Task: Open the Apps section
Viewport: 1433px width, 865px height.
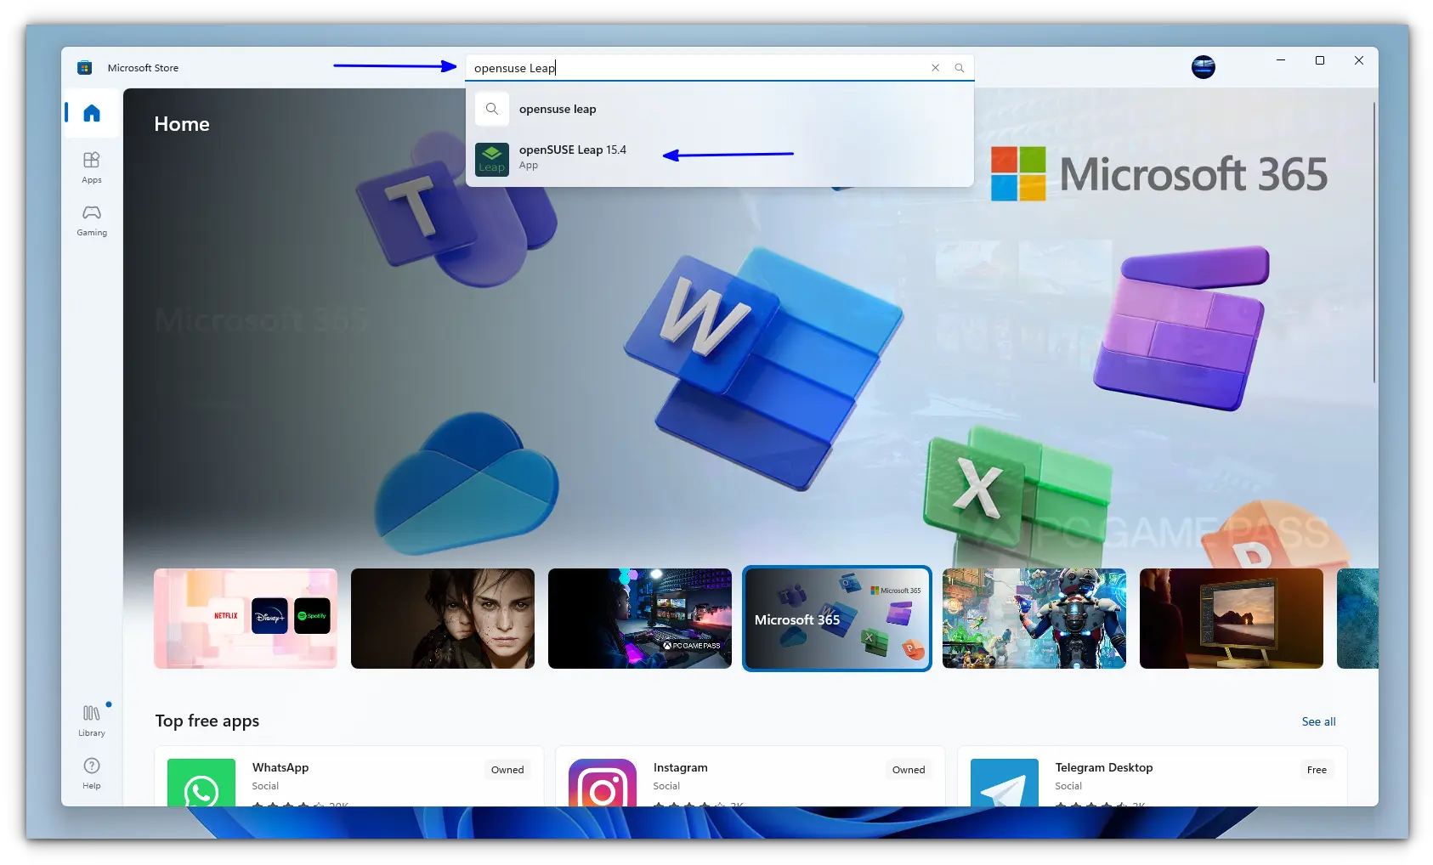Action: (92, 167)
